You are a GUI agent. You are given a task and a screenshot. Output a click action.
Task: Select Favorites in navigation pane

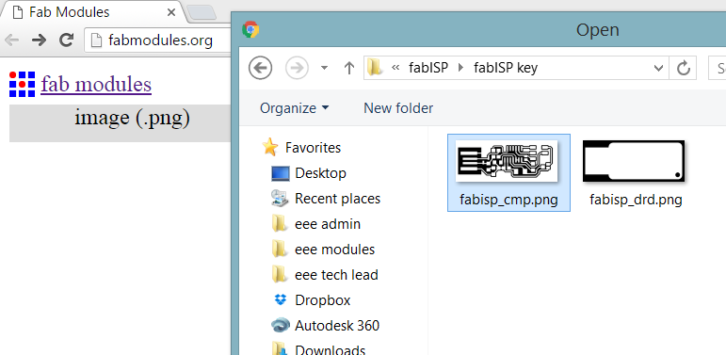tap(313, 148)
